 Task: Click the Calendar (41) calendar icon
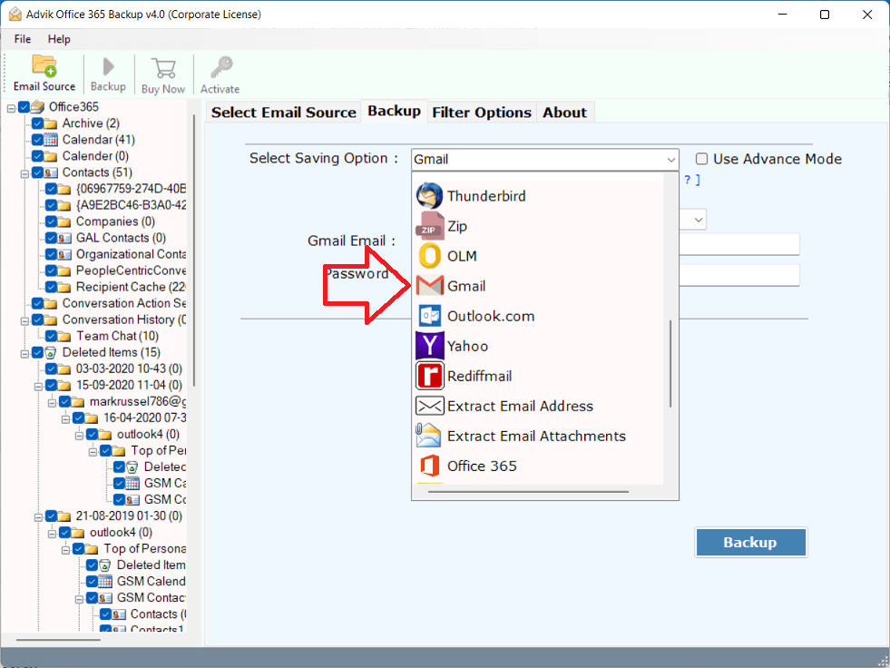pos(51,140)
